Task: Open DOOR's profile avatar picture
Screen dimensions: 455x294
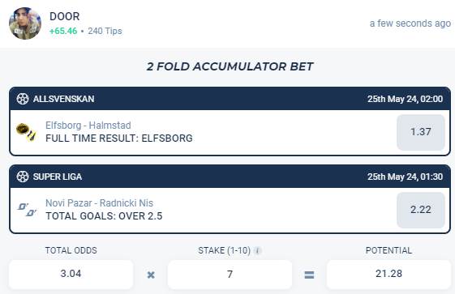Action: (x=25, y=23)
